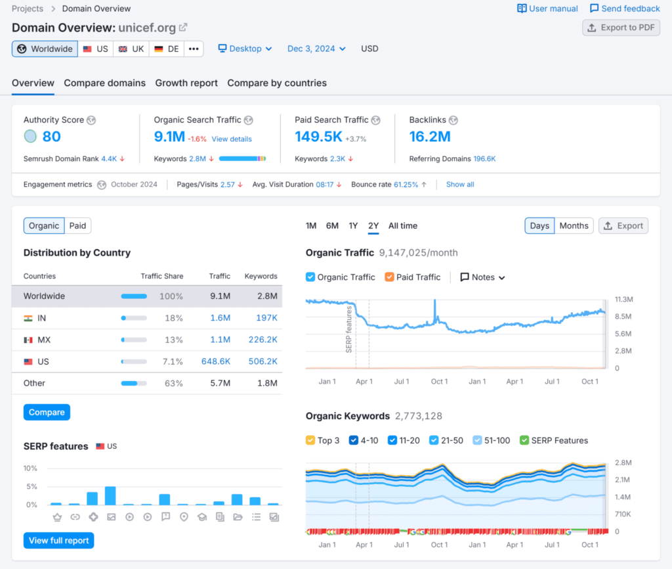Click the India flag in the IN row
The width and height of the screenshot is (672, 569).
click(x=28, y=319)
